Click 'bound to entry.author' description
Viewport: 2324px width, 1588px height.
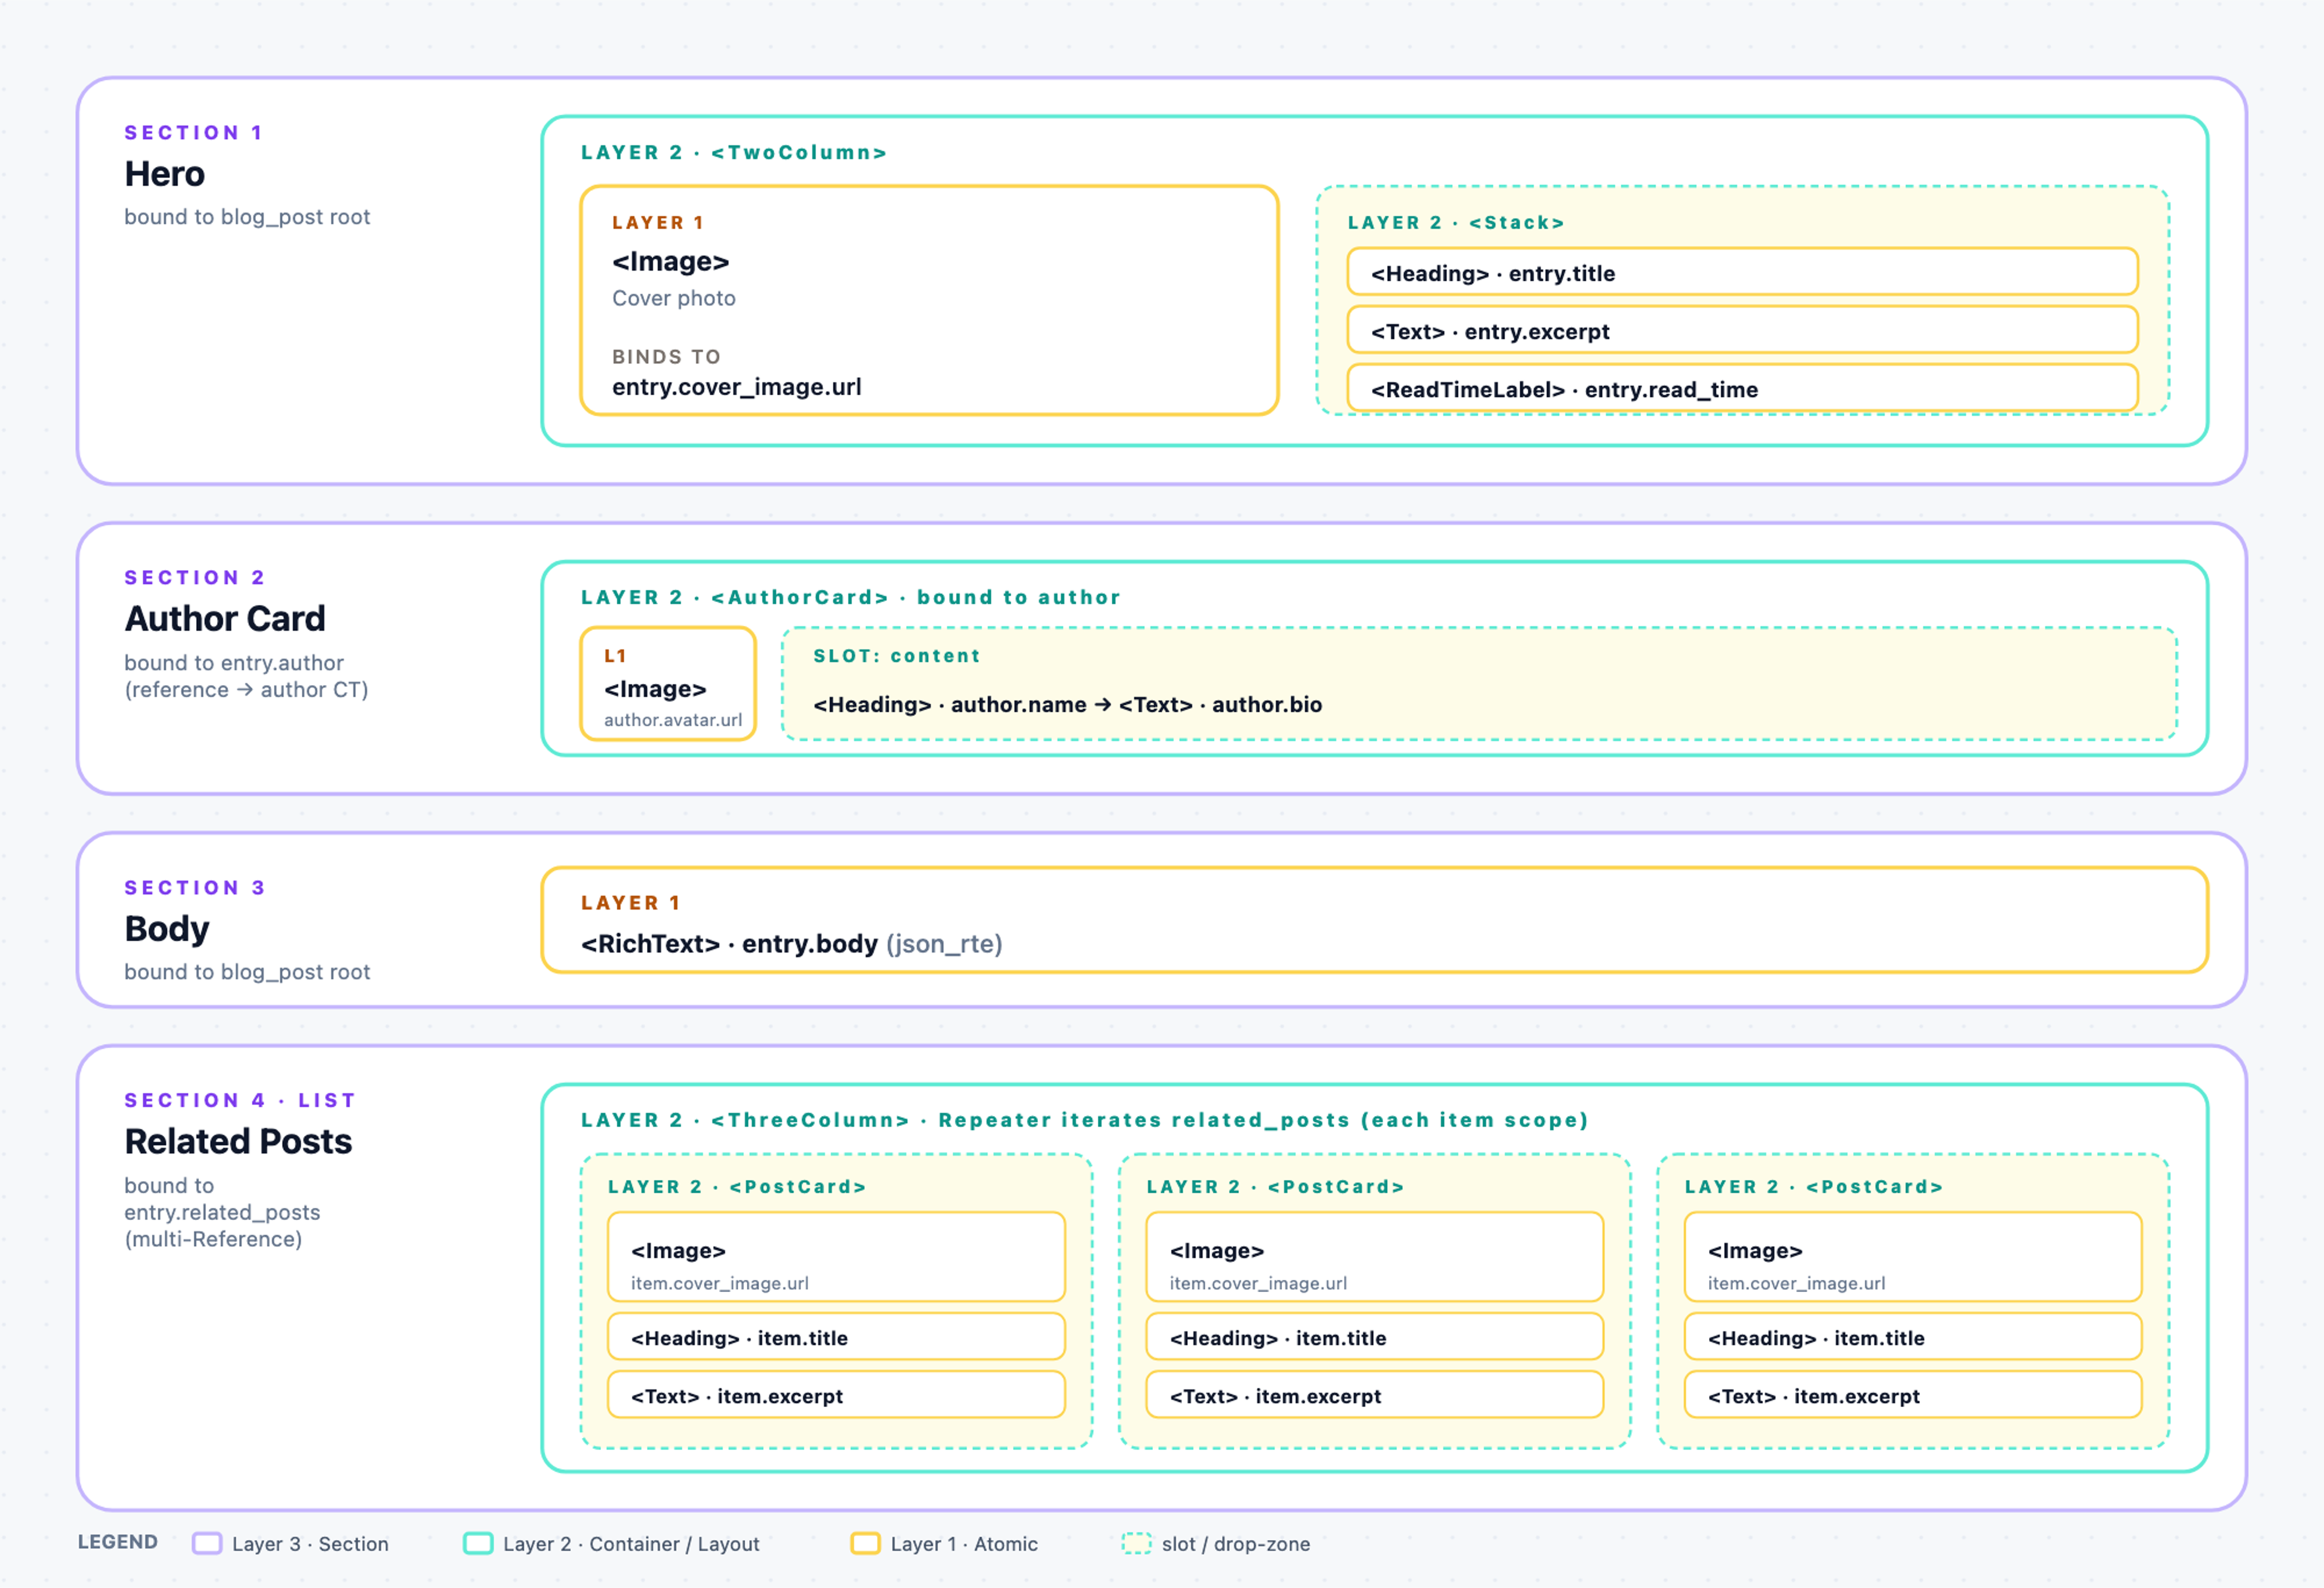pyautogui.click(x=246, y=676)
